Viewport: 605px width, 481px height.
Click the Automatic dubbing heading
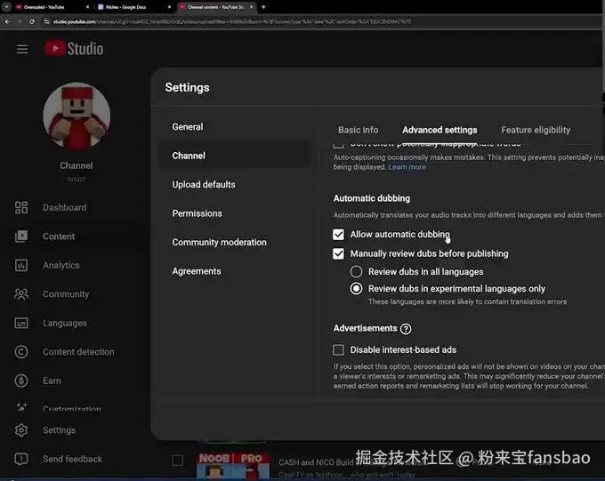tap(372, 198)
